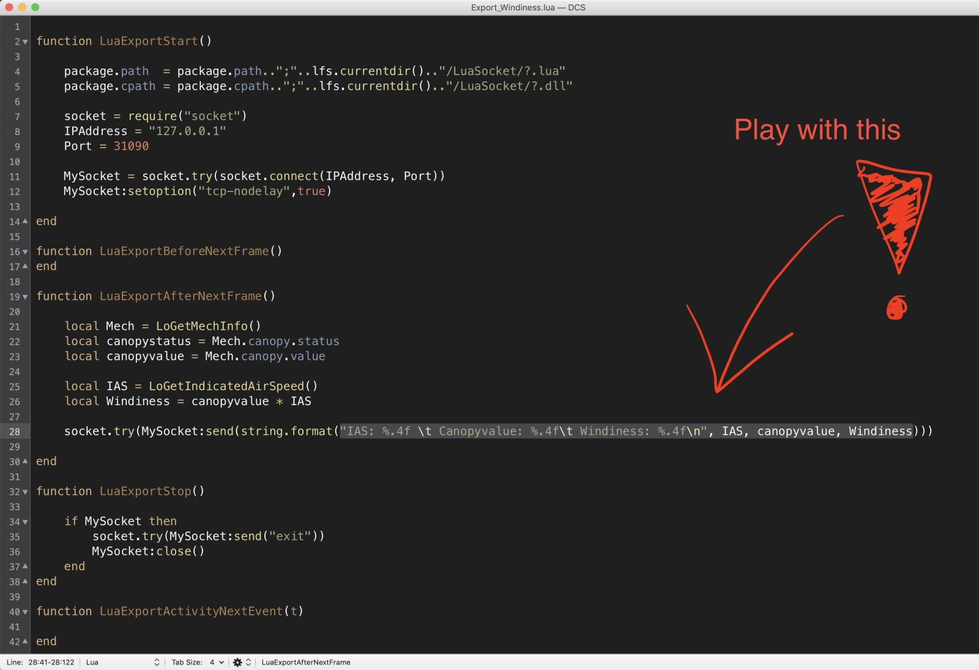
Task: Click line number 28 in the gutter
Action: pyautogui.click(x=15, y=432)
